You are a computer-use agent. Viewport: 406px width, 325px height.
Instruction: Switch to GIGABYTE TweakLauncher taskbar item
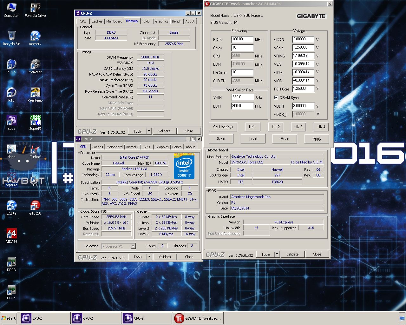tap(198, 318)
